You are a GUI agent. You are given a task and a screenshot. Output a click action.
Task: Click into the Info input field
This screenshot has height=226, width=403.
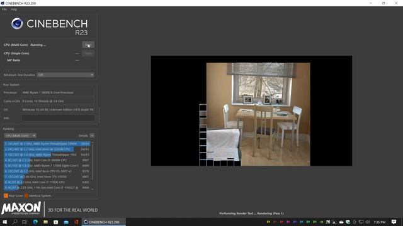point(58,118)
